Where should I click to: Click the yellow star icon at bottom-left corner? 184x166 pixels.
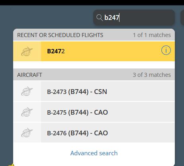(x=12, y=165)
